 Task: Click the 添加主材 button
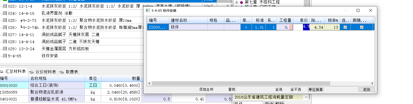click(x=206, y=89)
